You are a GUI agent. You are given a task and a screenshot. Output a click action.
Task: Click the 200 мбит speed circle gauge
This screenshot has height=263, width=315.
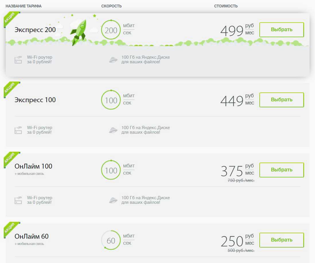(x=111, y=30)
